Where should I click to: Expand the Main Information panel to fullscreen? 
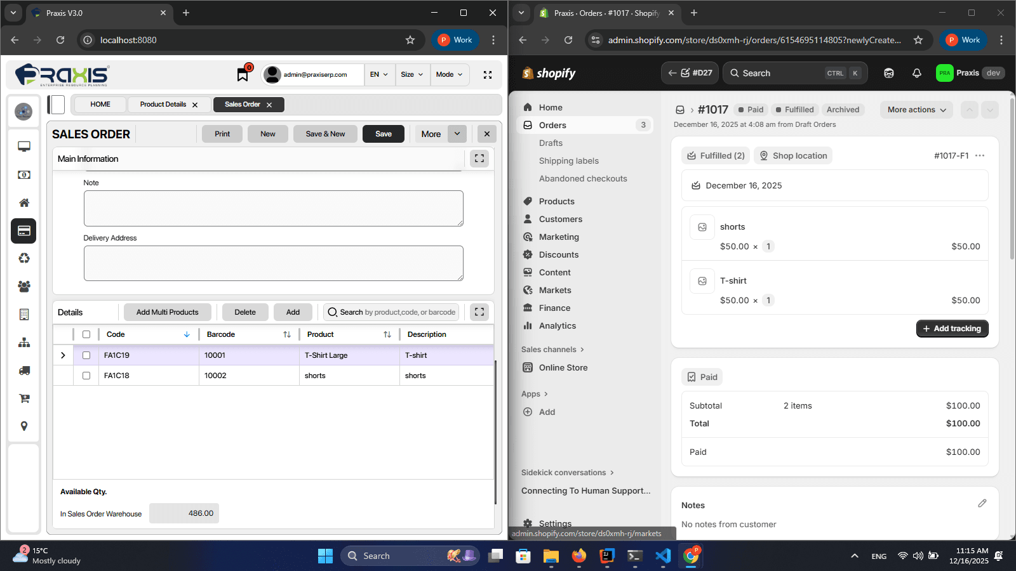coord(479,159)
